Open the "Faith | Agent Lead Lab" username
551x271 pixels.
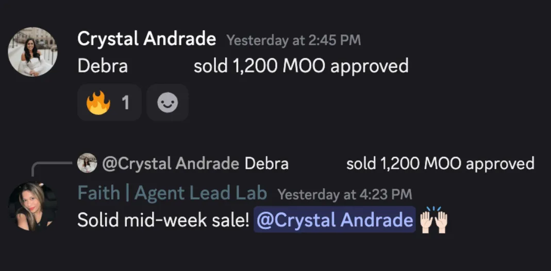coord(172,193)
